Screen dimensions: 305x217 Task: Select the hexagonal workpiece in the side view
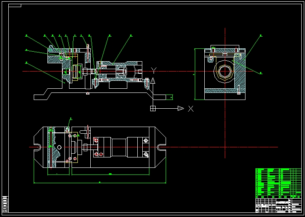point(225,72)
